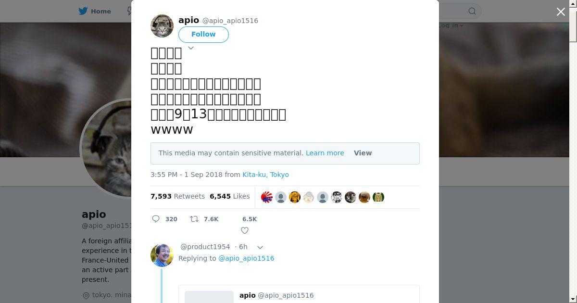
Task: Close the tweet overlay with X
Action: tap(561, 12)
